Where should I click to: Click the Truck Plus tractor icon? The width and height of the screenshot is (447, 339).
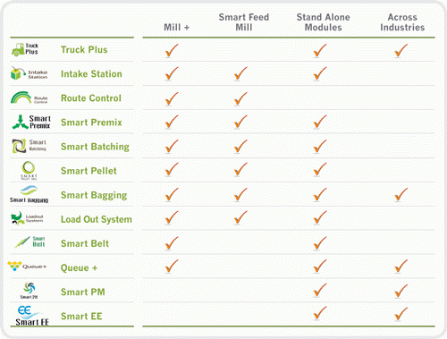tap(18, 49)
